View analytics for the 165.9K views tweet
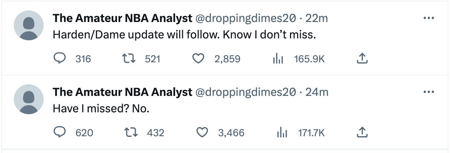 [278, 59]
